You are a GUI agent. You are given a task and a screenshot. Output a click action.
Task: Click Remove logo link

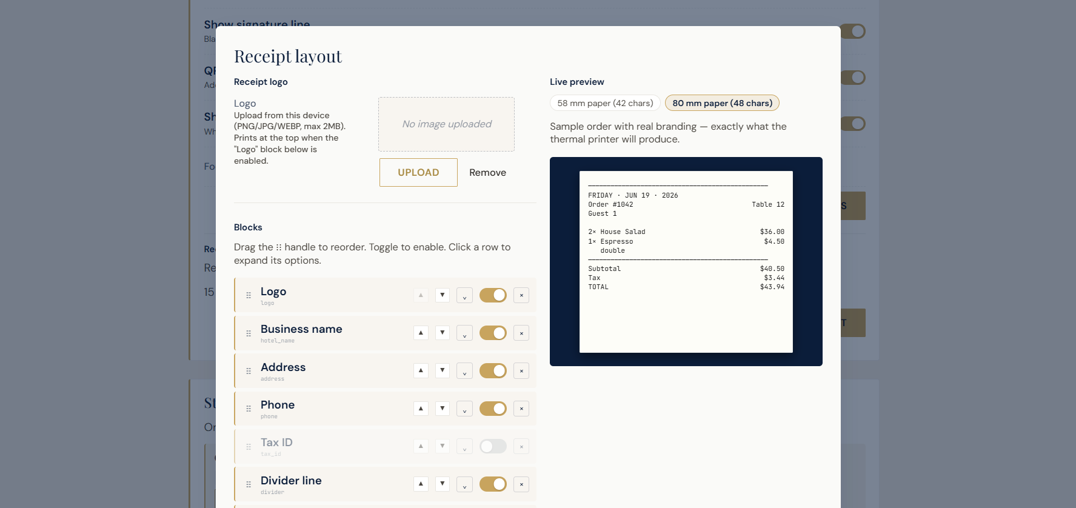pos(487,173)
